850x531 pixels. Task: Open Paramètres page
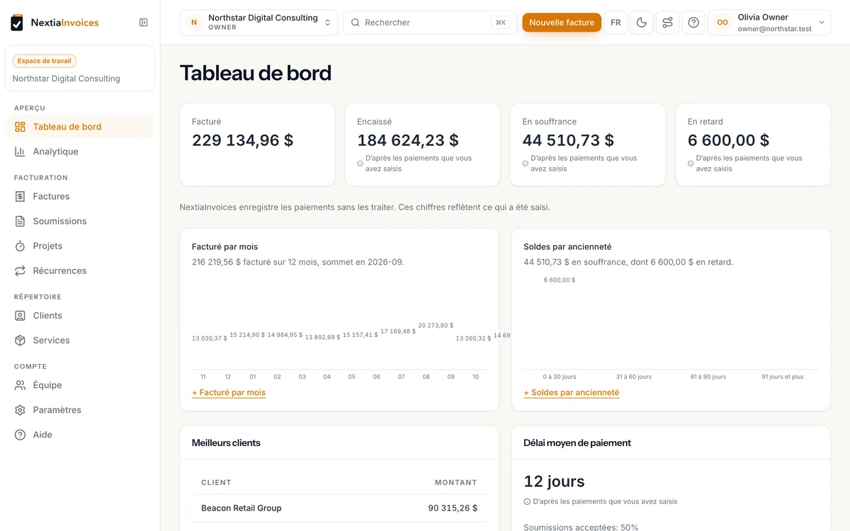tap(80, 410)
